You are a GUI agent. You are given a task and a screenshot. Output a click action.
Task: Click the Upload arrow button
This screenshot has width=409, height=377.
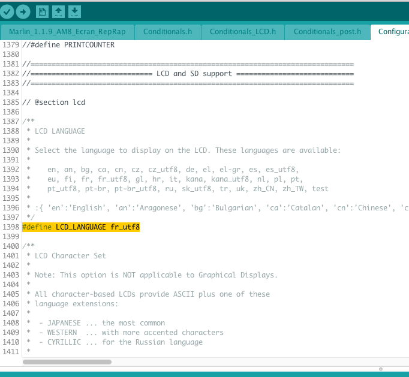[x=23, y=12]
